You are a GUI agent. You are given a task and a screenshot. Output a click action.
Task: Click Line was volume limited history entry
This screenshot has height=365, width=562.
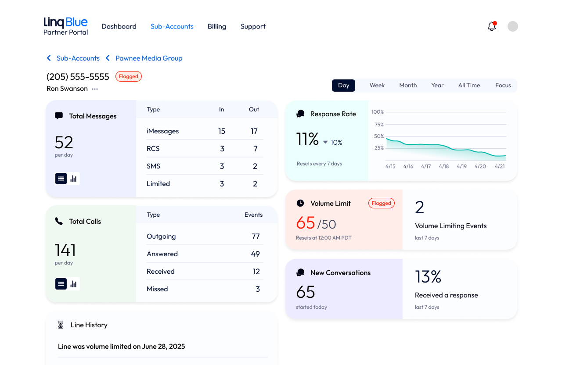(122, 346)
